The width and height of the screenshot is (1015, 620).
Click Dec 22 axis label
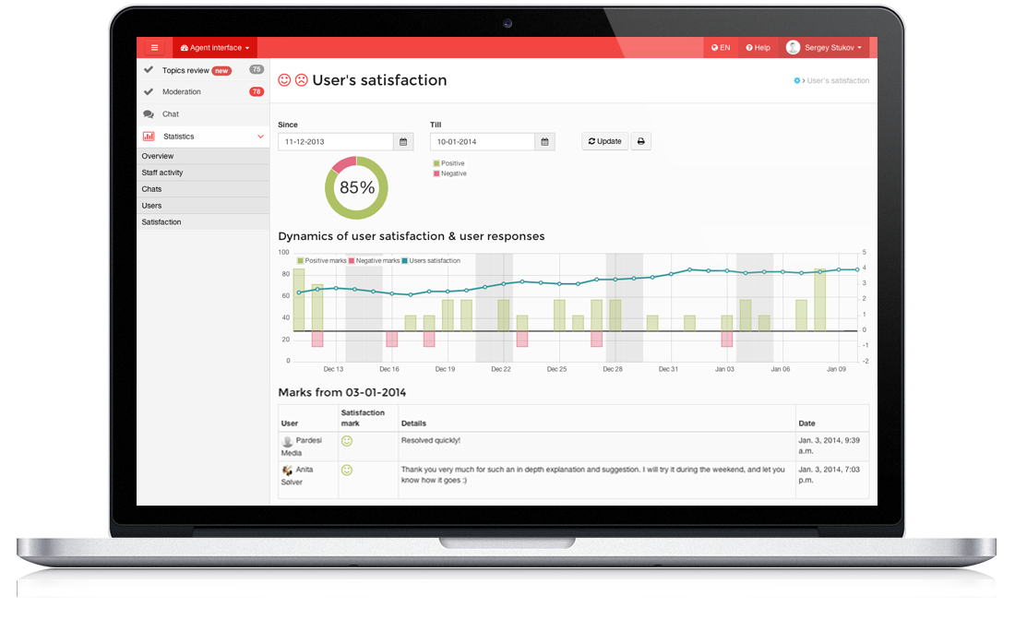pos(501,369)
